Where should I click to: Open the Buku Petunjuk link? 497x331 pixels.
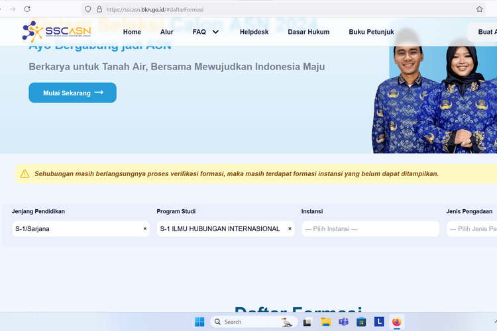point(371,32)
